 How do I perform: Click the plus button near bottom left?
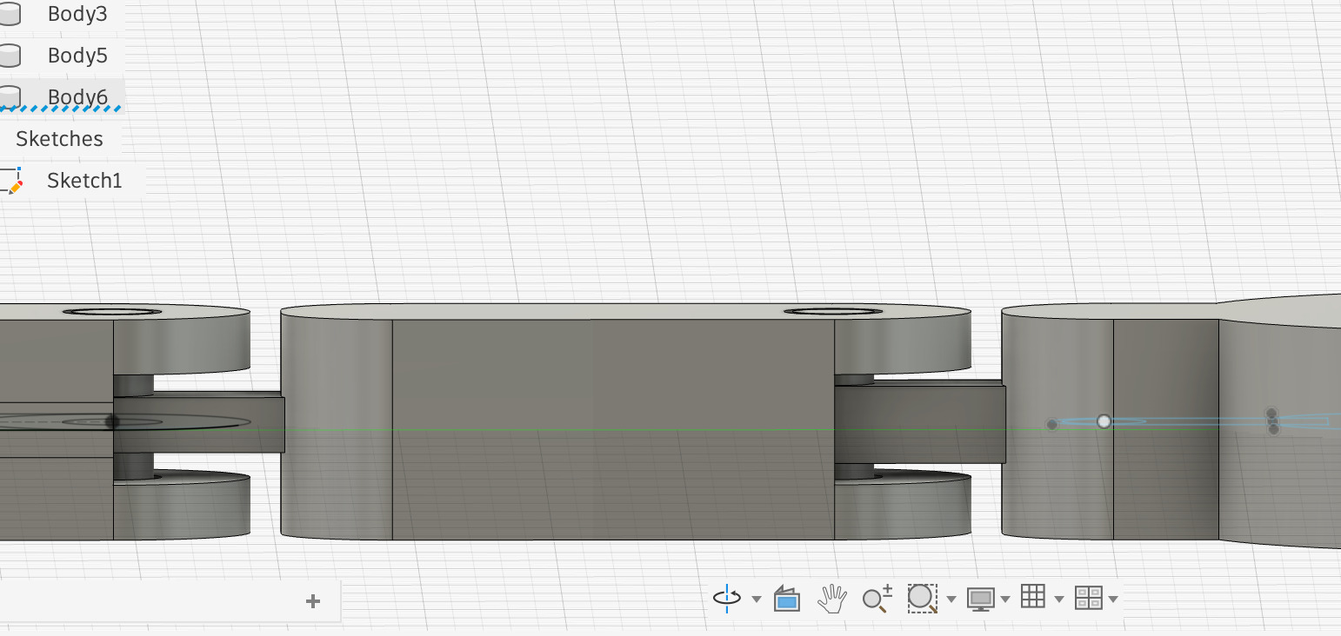click(313, 600)
